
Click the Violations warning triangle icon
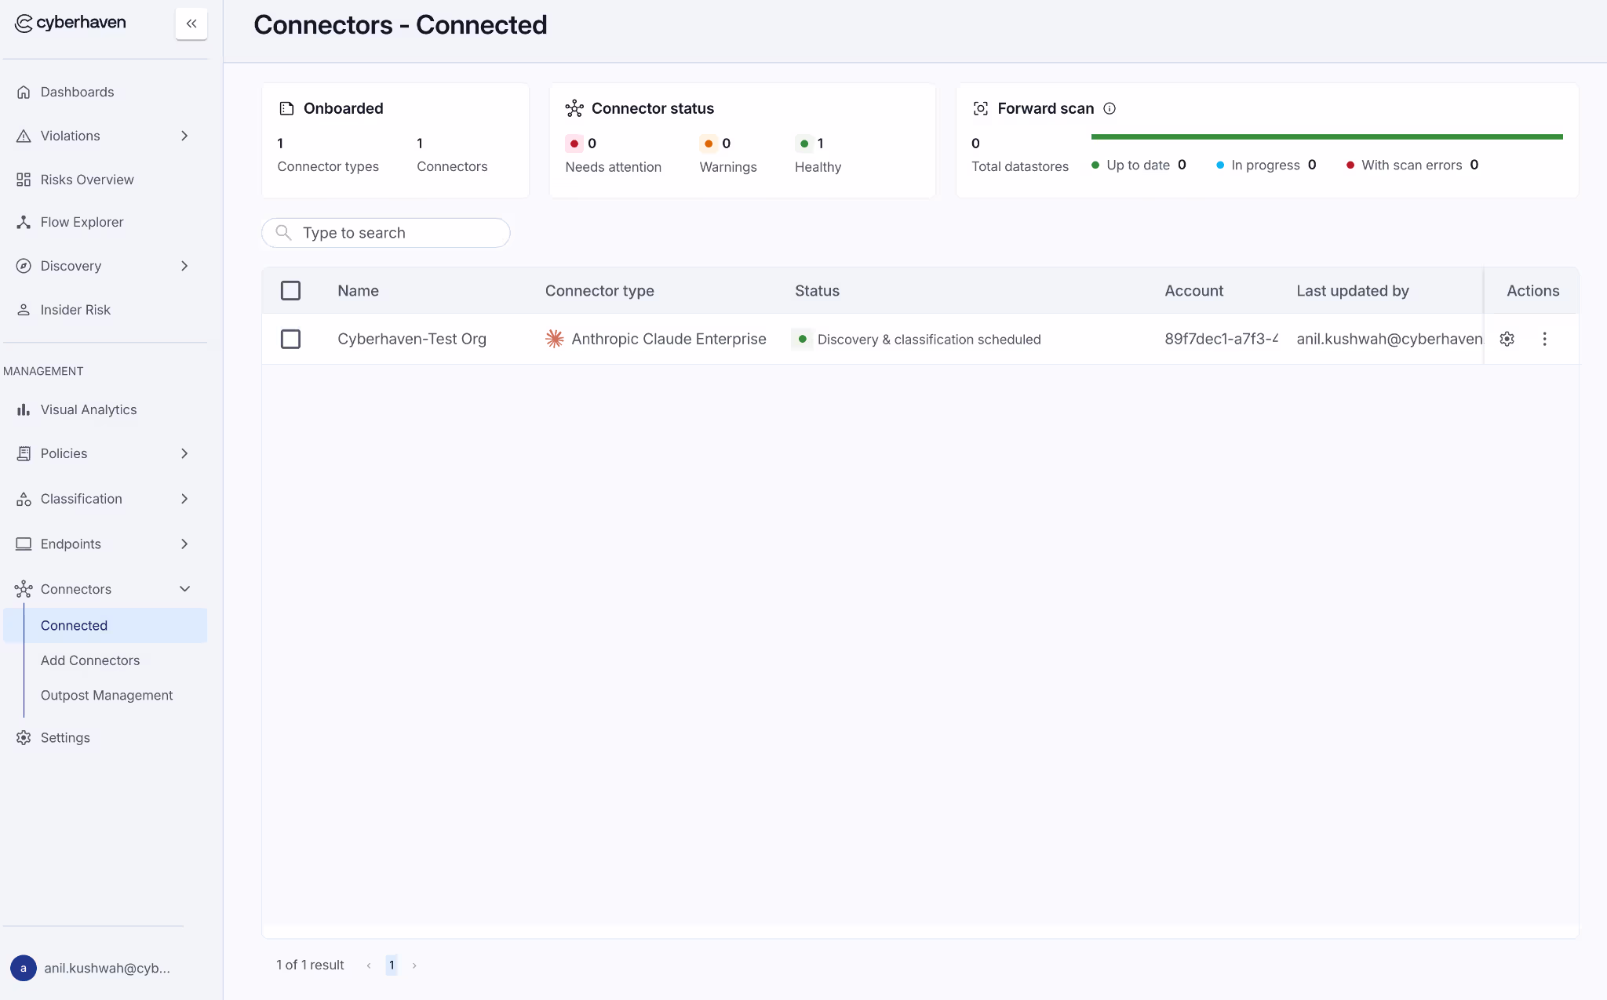tap(24, 136)
